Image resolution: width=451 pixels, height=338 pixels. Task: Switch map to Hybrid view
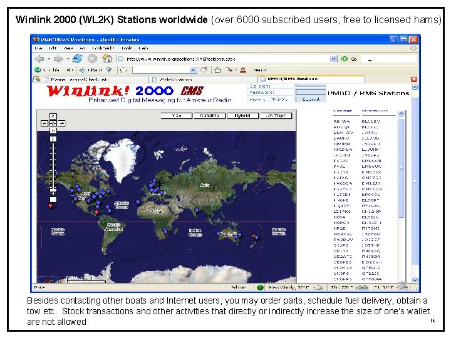(242, 116)
